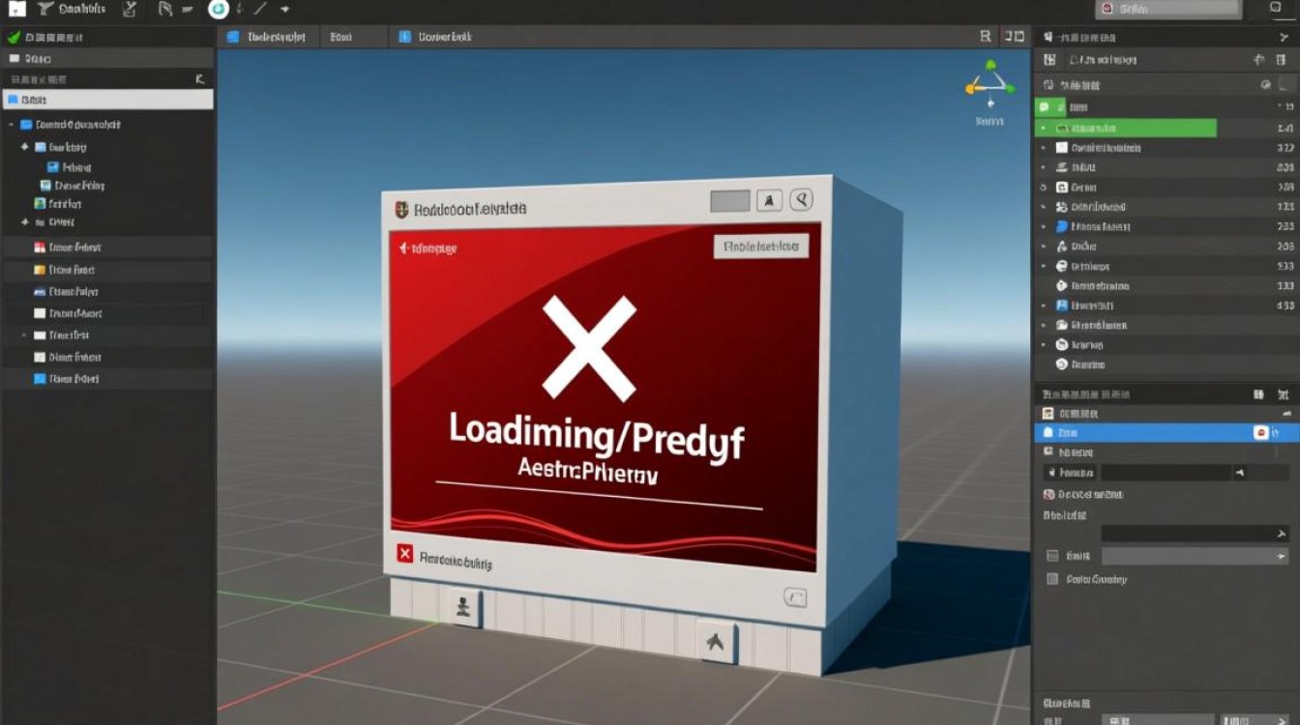
Task: Click the person icon button on the model base
Action: pyautogui.click(x=463, y=606)
